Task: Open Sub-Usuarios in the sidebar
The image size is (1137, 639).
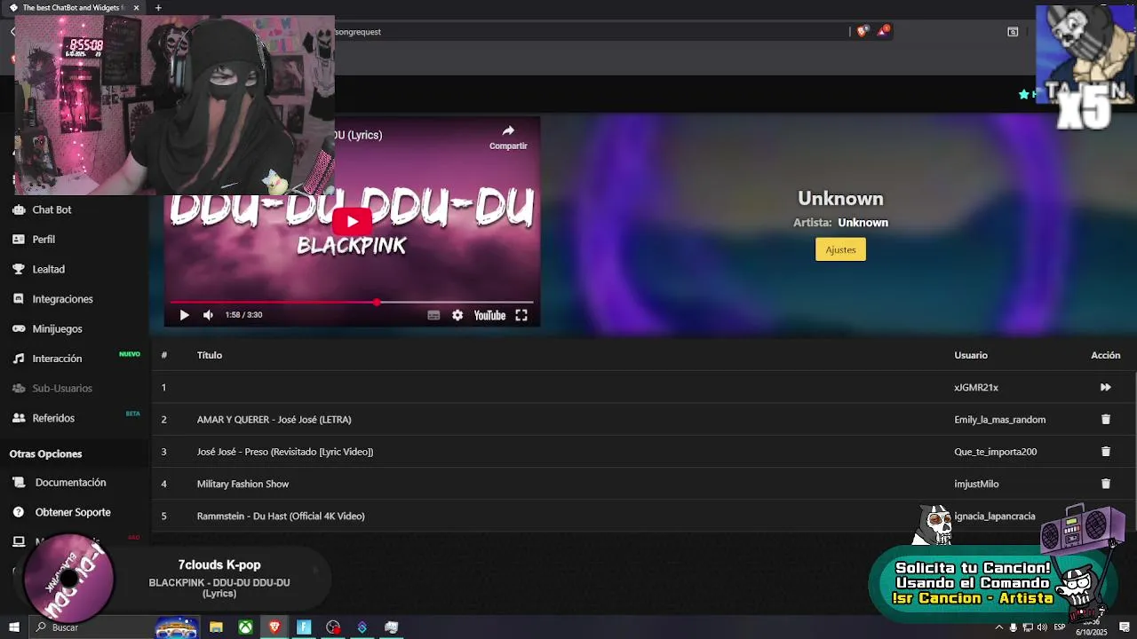Action: pos(62,388)
